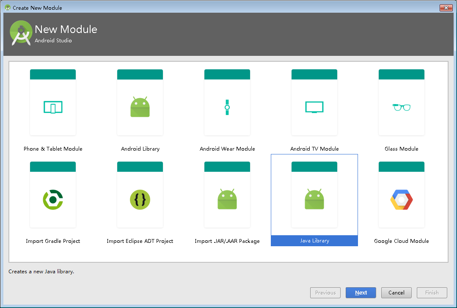
Task: Close the Create New Module window
Action: [x=446, y=8]
